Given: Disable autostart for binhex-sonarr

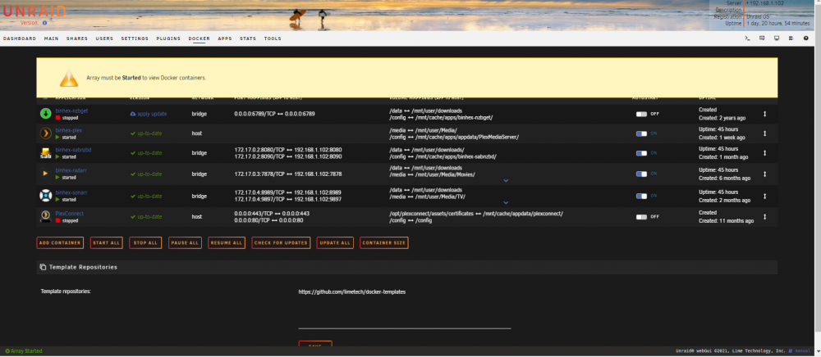Looking at the screenshot, I should pyautogui.click(x=641, y=197).
